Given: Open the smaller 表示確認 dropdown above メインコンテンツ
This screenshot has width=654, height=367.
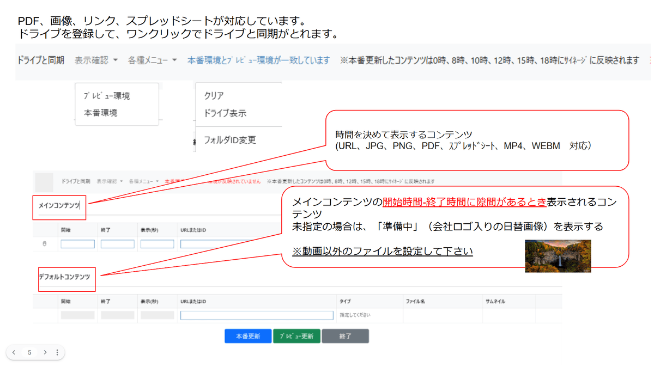Looking at the screenshot, I should click(x=110, y=181).
